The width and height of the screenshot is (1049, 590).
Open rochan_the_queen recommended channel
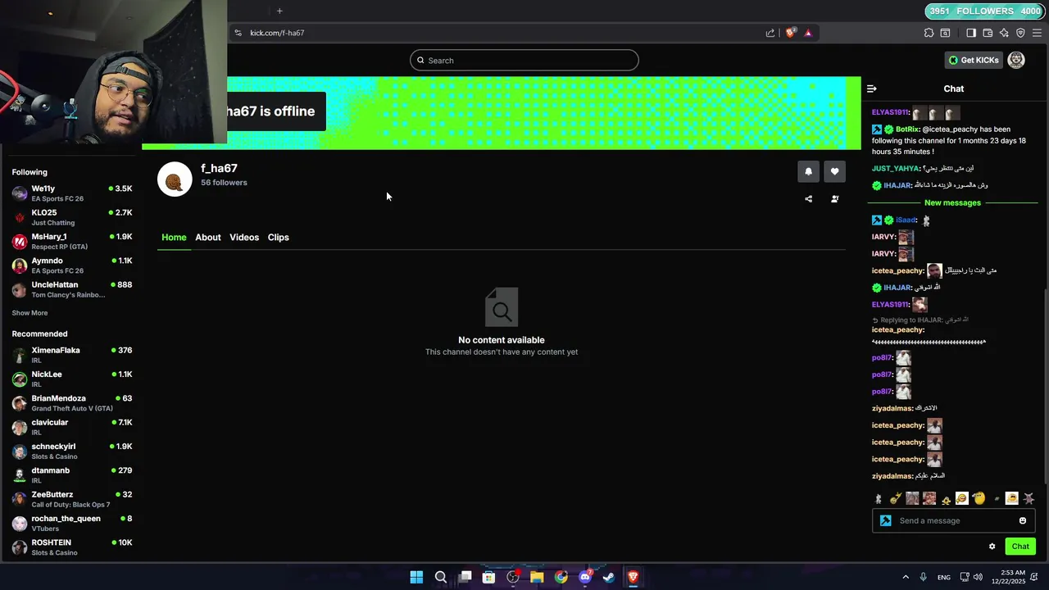(x=72, y=523)
